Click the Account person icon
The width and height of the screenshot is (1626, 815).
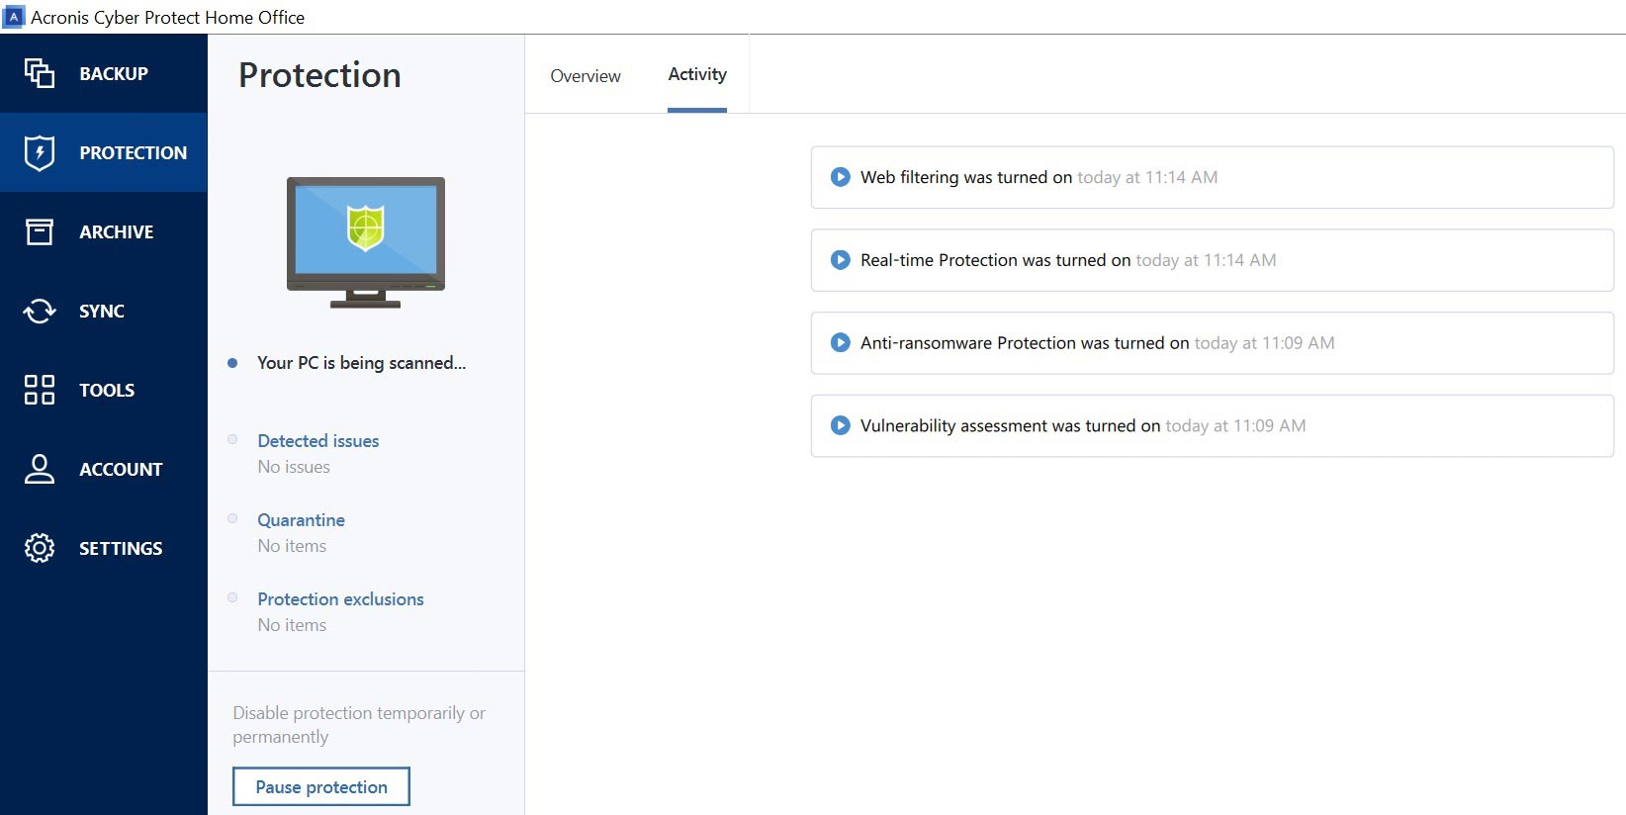point(40,469)
